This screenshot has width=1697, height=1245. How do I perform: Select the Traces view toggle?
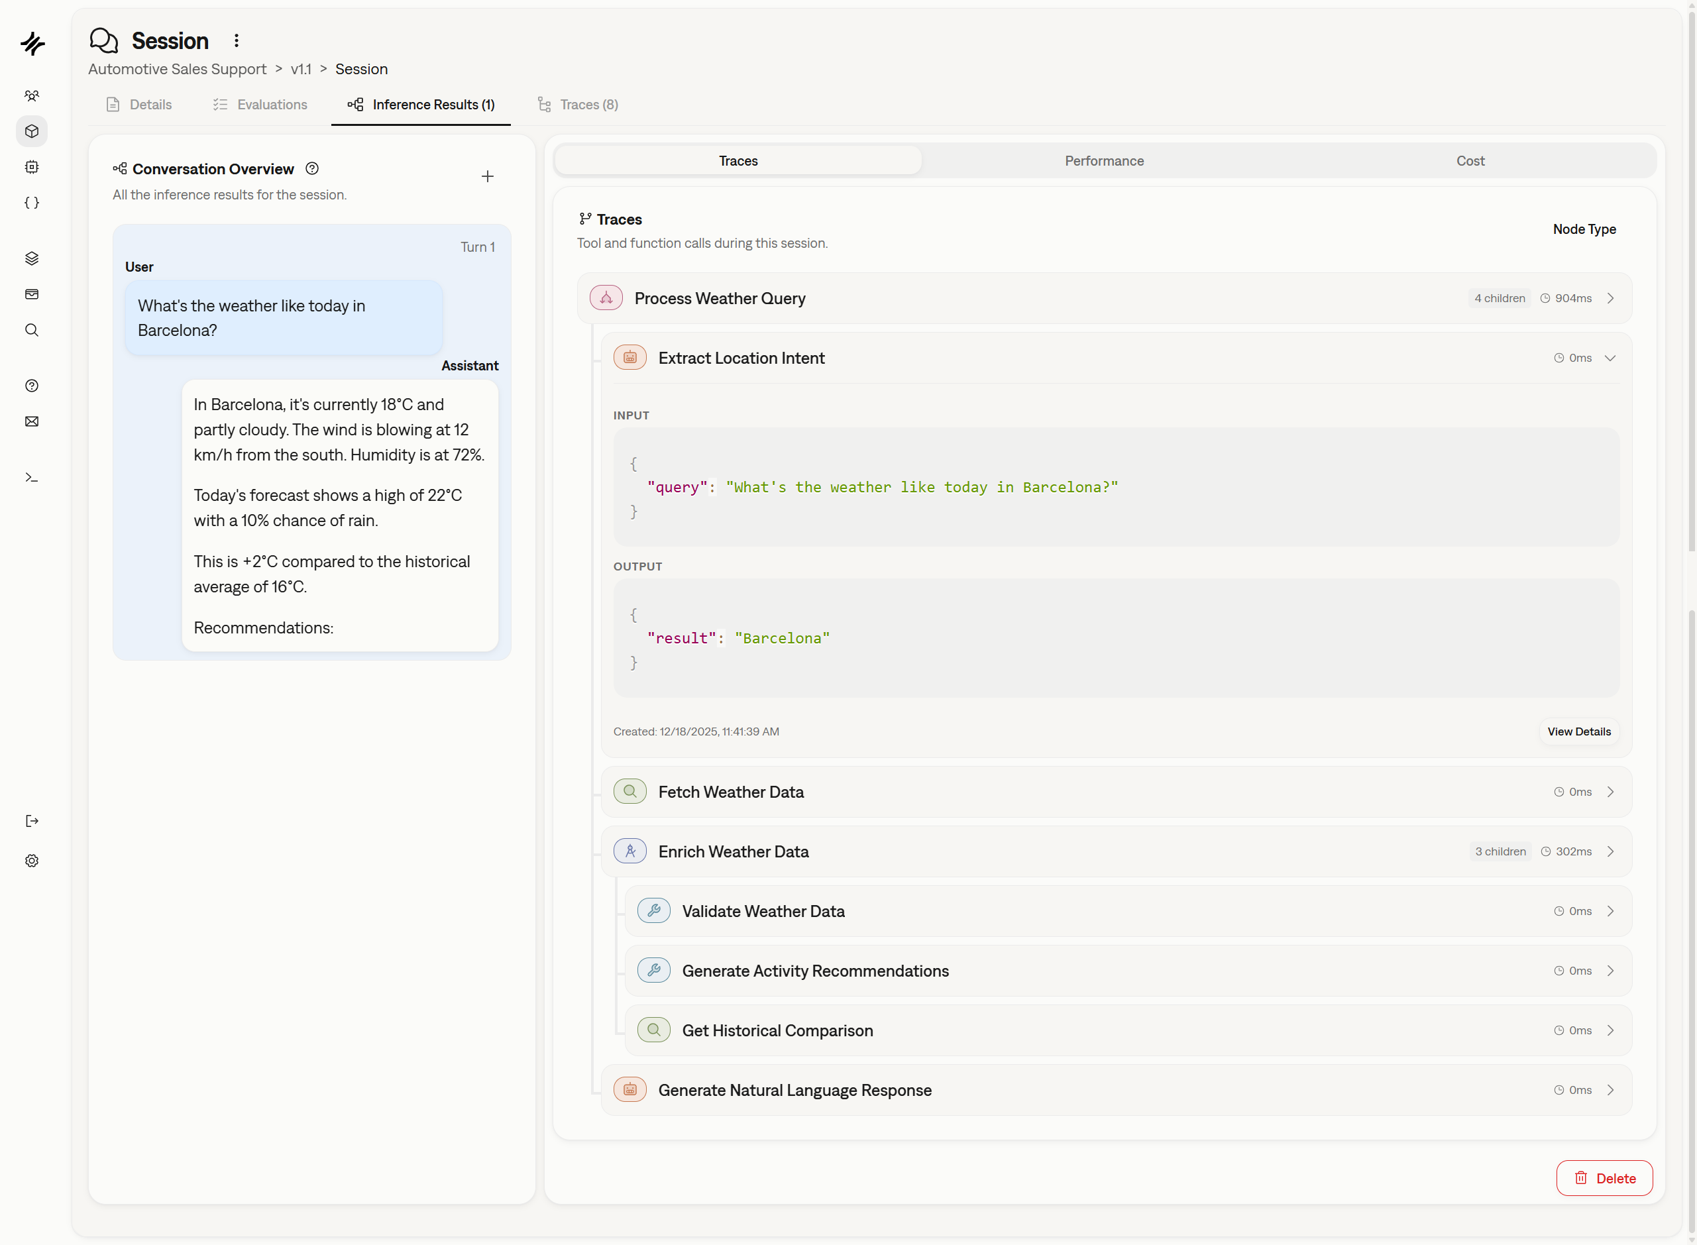tap(737, 160)
